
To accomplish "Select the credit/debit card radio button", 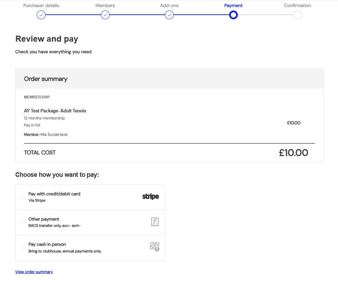I will coord(23,197).
